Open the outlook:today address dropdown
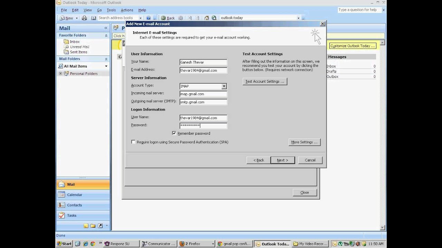442x248 pixels. 298,18
